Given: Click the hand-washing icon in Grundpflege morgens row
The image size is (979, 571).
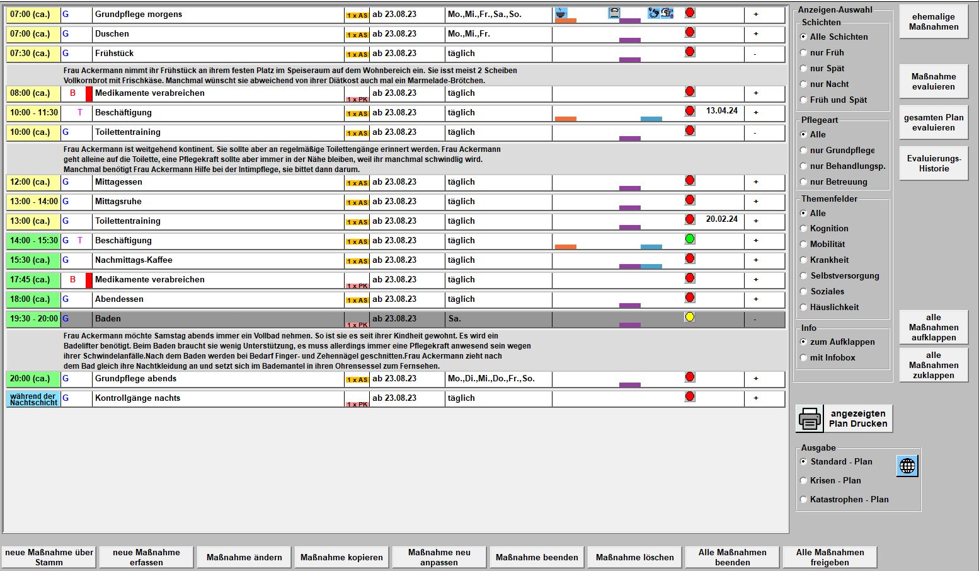Looking at the screenshot, I should (x=654, y=13).
